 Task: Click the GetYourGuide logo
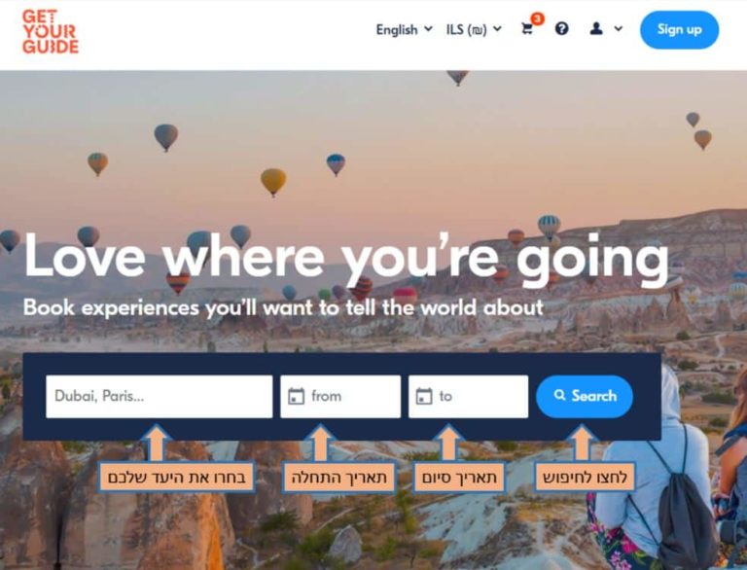[x=51, y=31]
